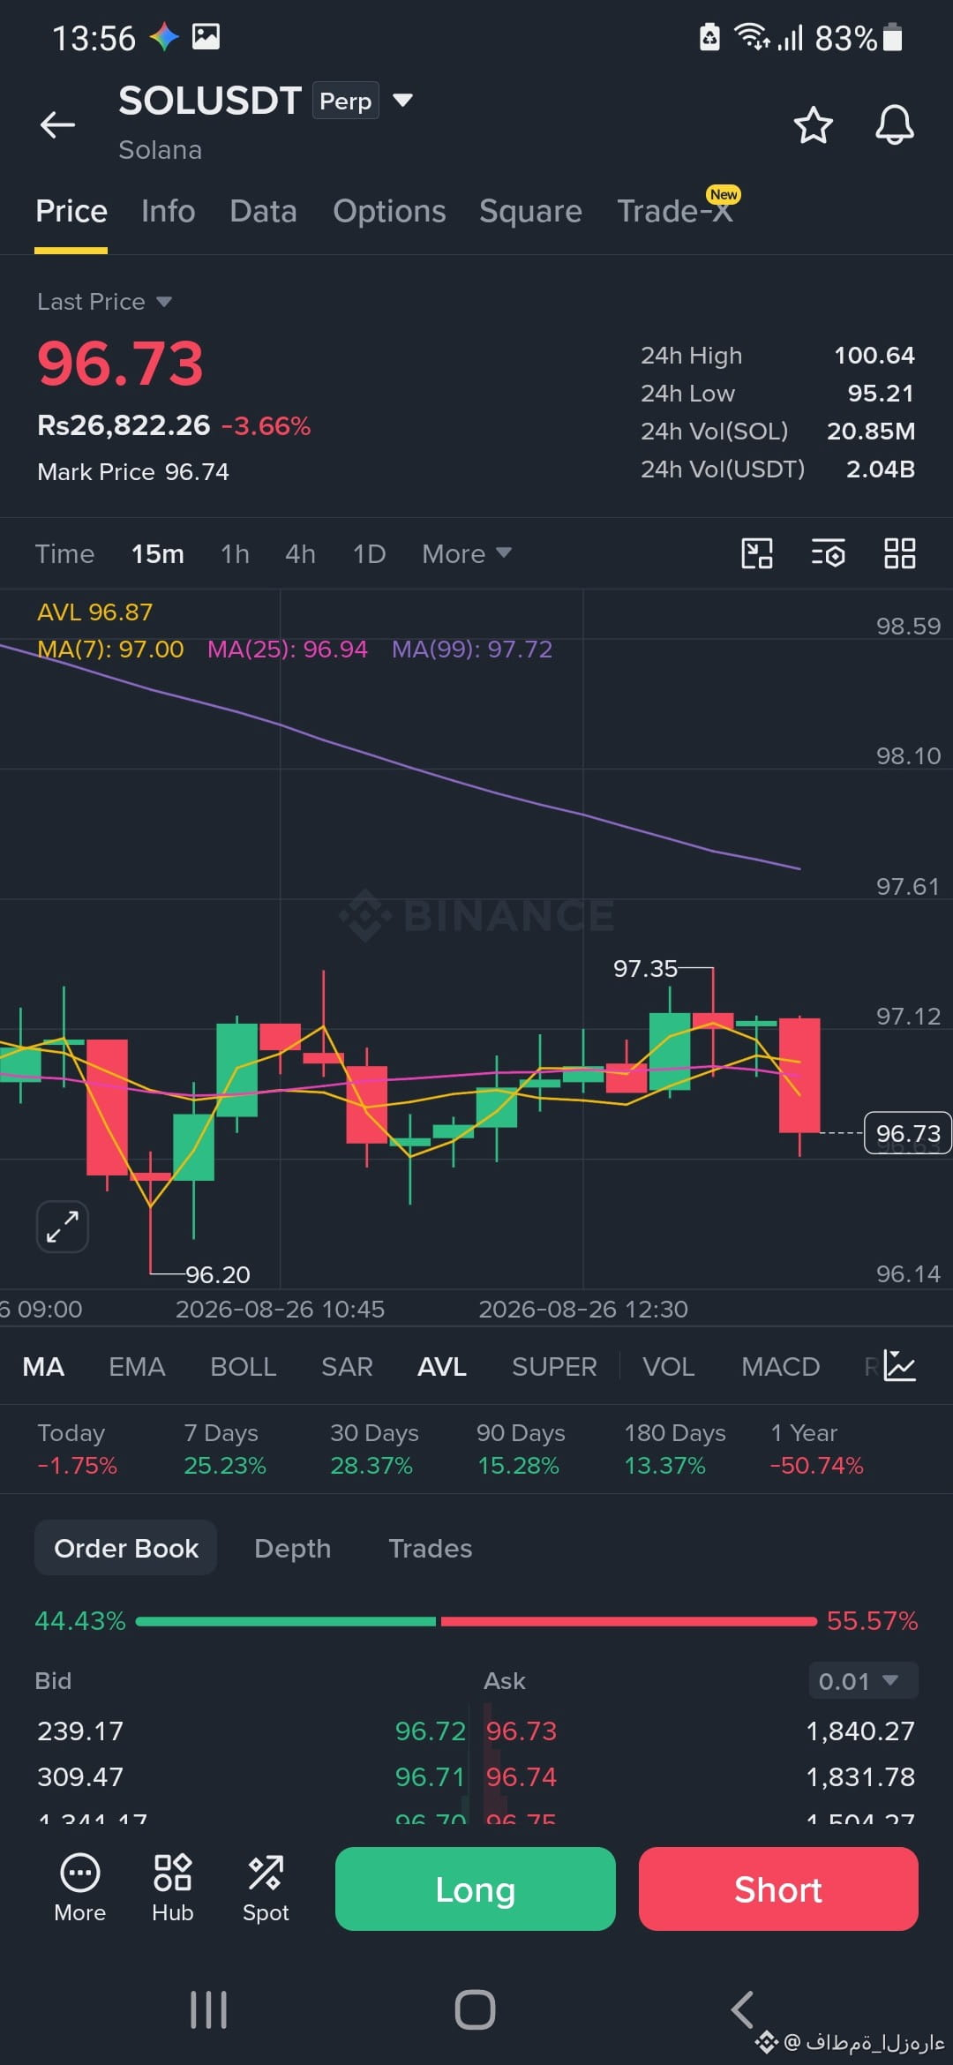Select the Order Book view
953x2065 pixels.
click(126, 1548)
